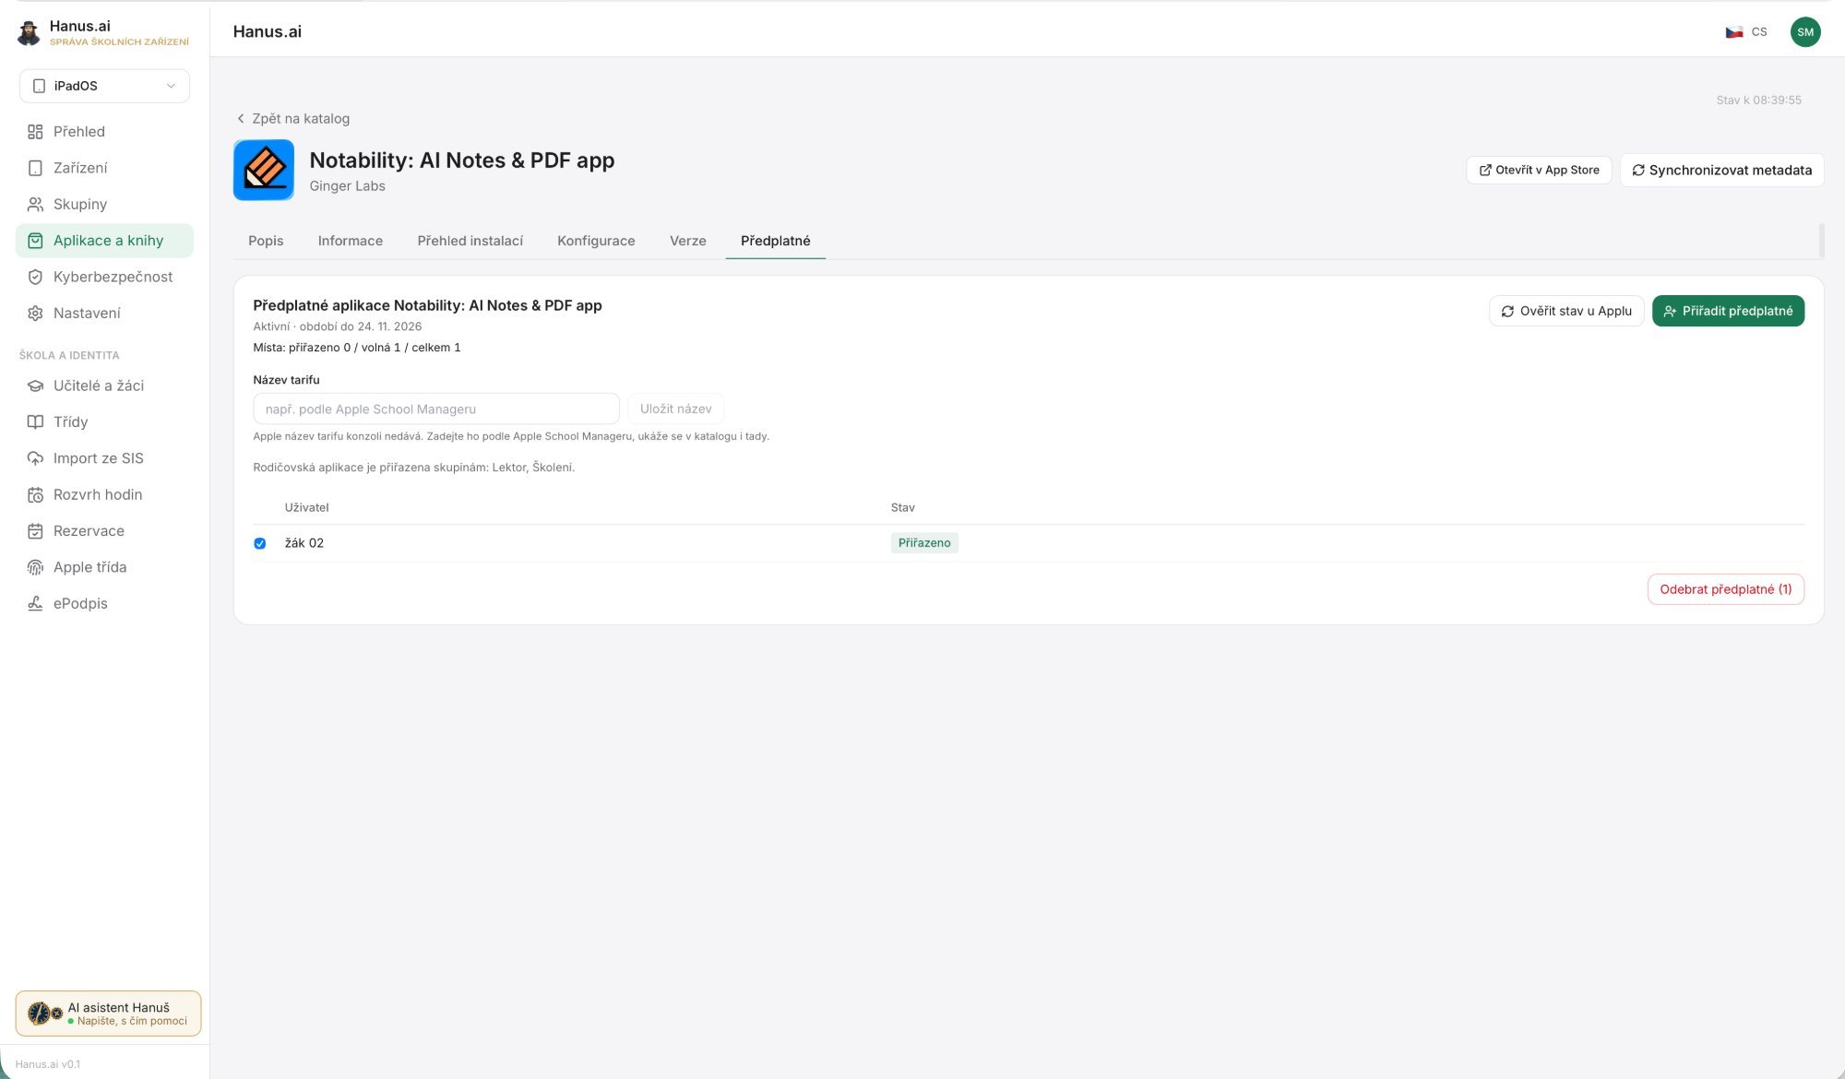Open the Verze tab
This screenshot has height=1079, width=1845.
pyautogui.click(x=688, y=241)
